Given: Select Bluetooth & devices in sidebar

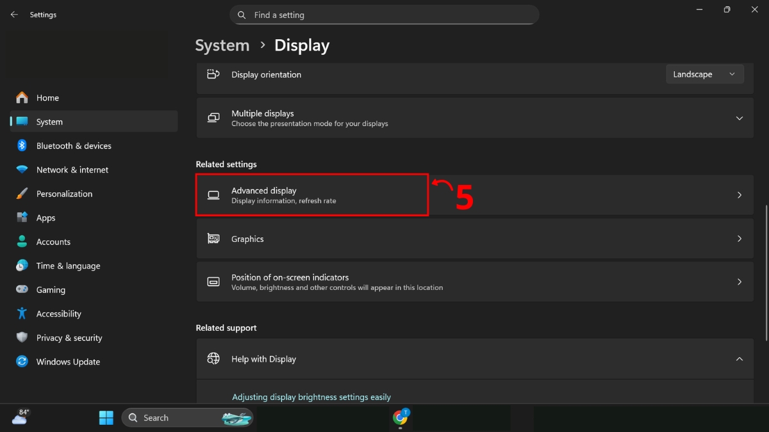Looking at the screenshot, I should pyautogui.click(x=94, y=146).
